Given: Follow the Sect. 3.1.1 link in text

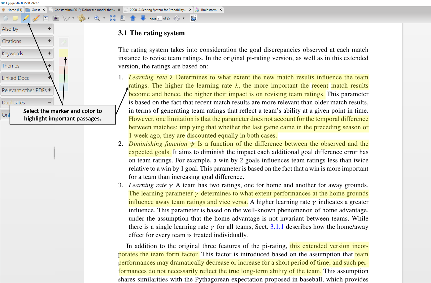Looking at the screenshot, I should (277, 227).
